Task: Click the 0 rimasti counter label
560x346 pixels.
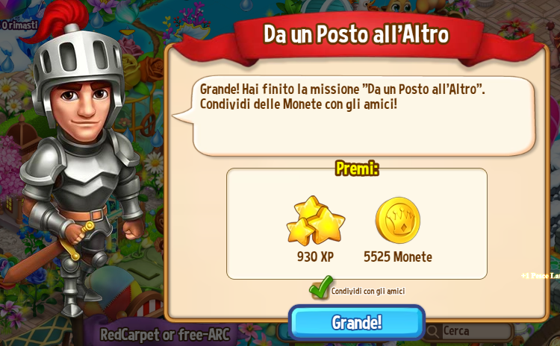Action: (x=19, y=25)
